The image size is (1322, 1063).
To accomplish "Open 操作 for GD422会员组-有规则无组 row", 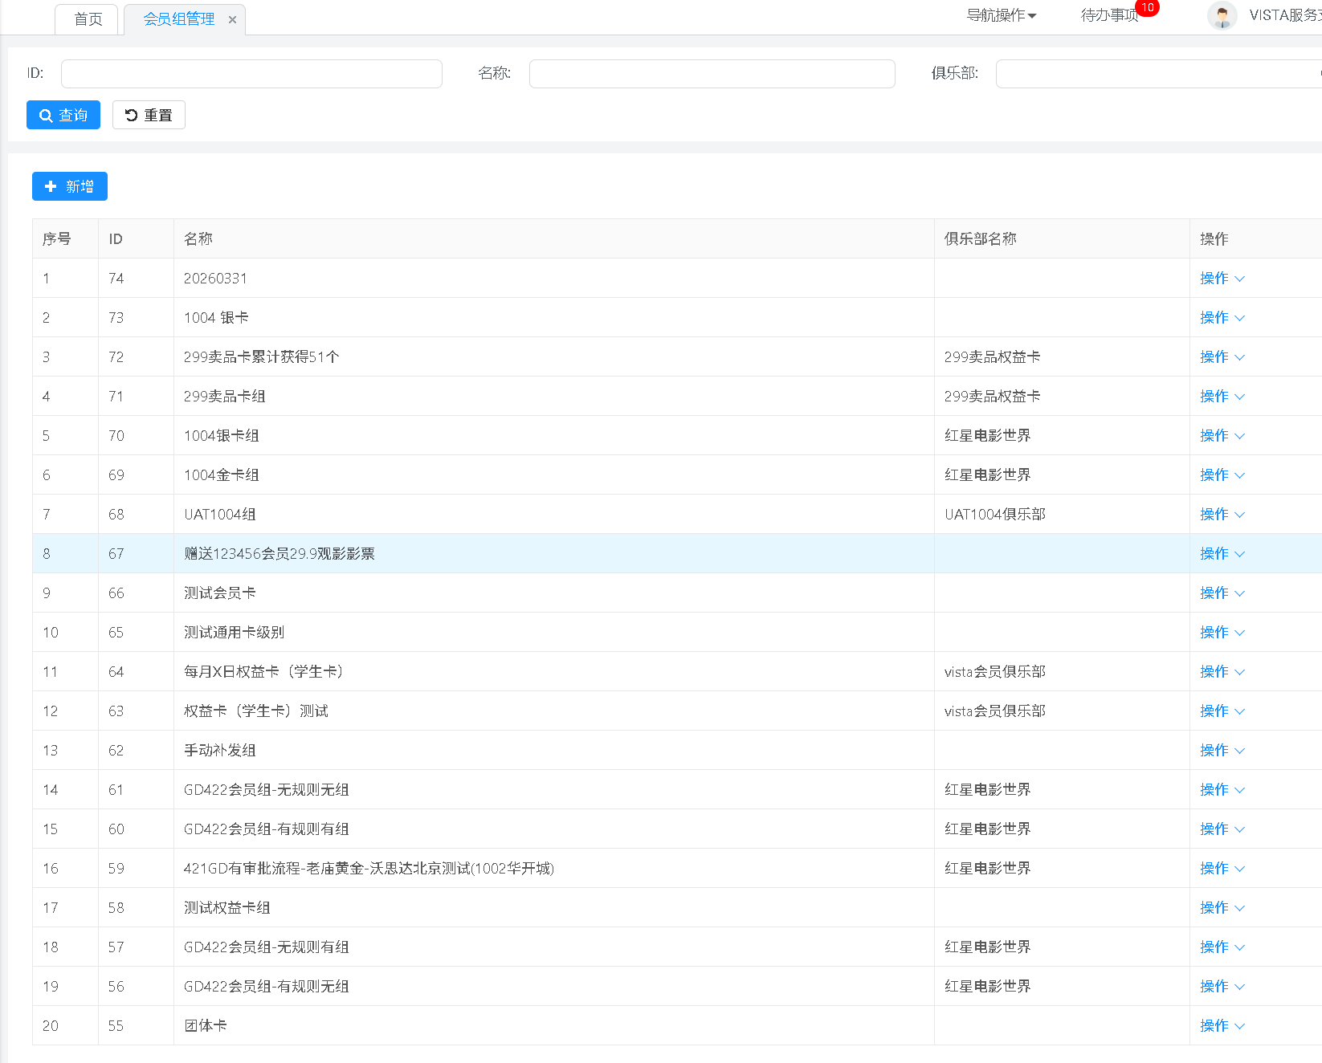I will coord(1222,987).
